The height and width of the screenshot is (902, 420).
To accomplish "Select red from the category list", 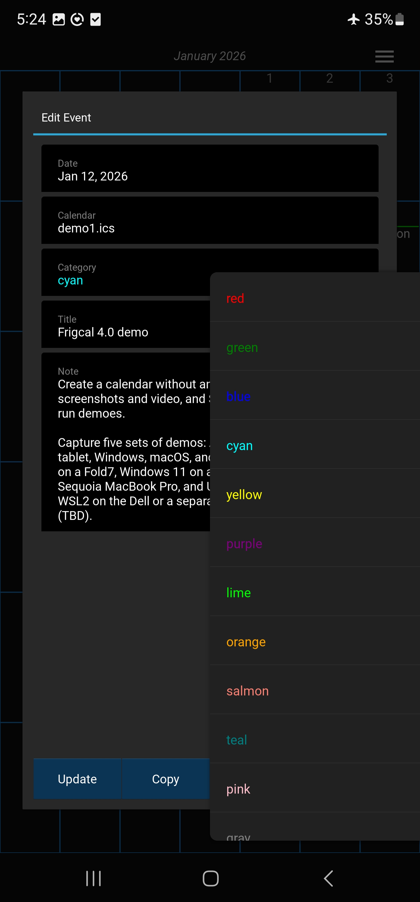I will (315, 298).
